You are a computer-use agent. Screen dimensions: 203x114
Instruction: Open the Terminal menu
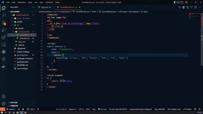[x=49, y=2]
